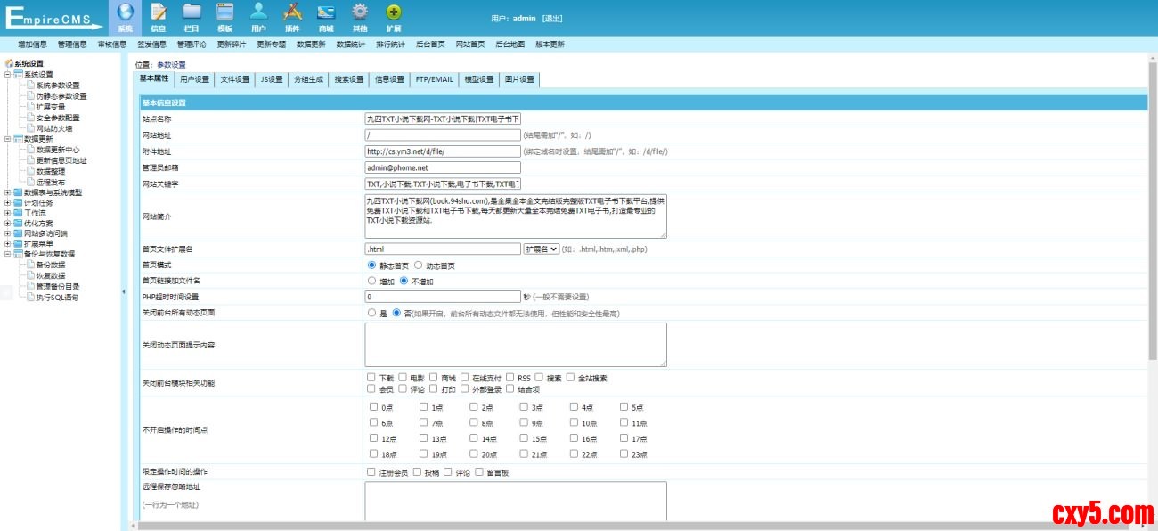Click the 管理员邮箱 input field
The height and width of the screenshot is (531, 1158).
pyautogui.click(x=443, y=167)
